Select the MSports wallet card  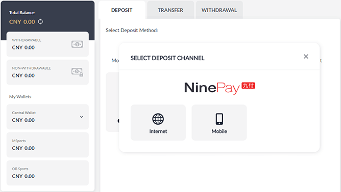(47, 145)
